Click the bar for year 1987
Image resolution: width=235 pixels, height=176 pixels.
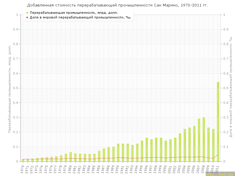coord(104,155)
